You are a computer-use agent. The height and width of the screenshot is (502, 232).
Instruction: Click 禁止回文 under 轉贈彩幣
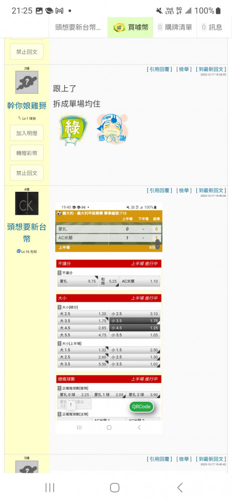(x=27, y=173)
